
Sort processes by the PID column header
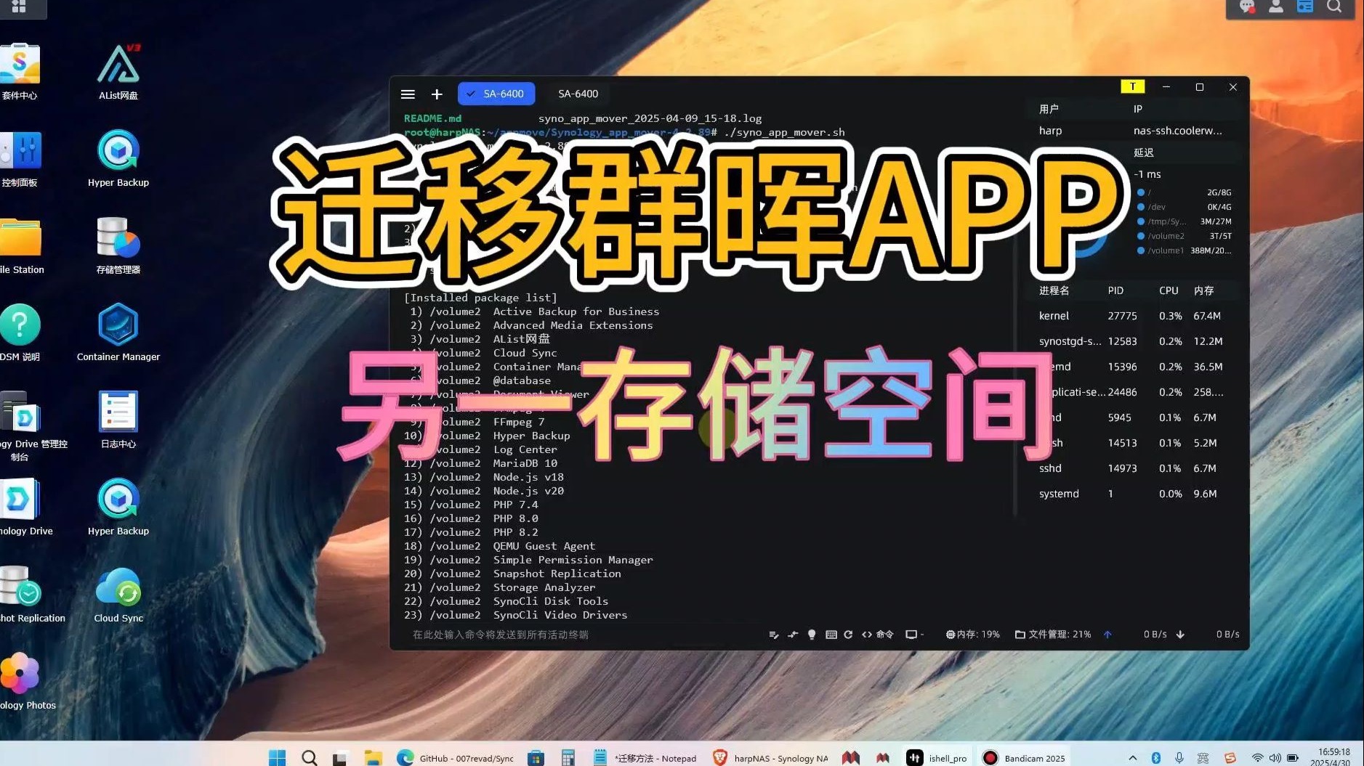[1115, 290]
